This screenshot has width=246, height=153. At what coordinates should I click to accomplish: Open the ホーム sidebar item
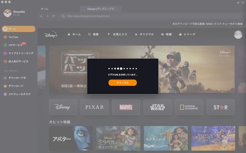(19, 29)
